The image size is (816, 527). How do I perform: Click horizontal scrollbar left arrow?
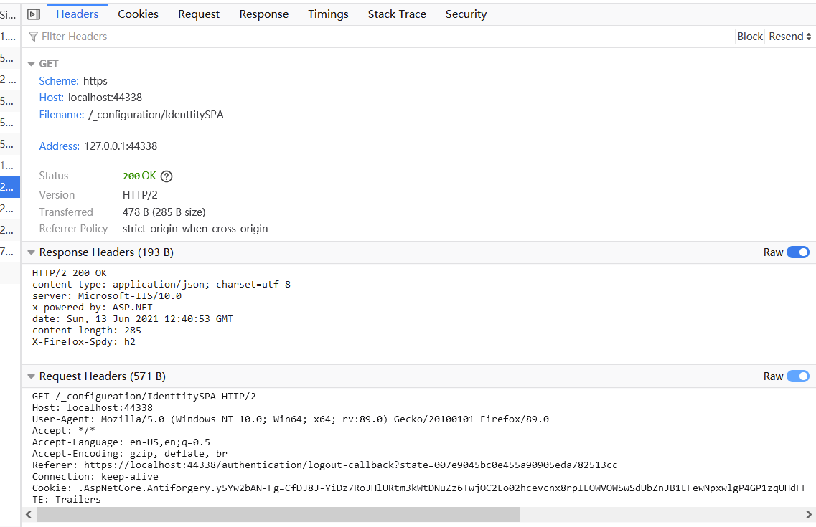29,515
